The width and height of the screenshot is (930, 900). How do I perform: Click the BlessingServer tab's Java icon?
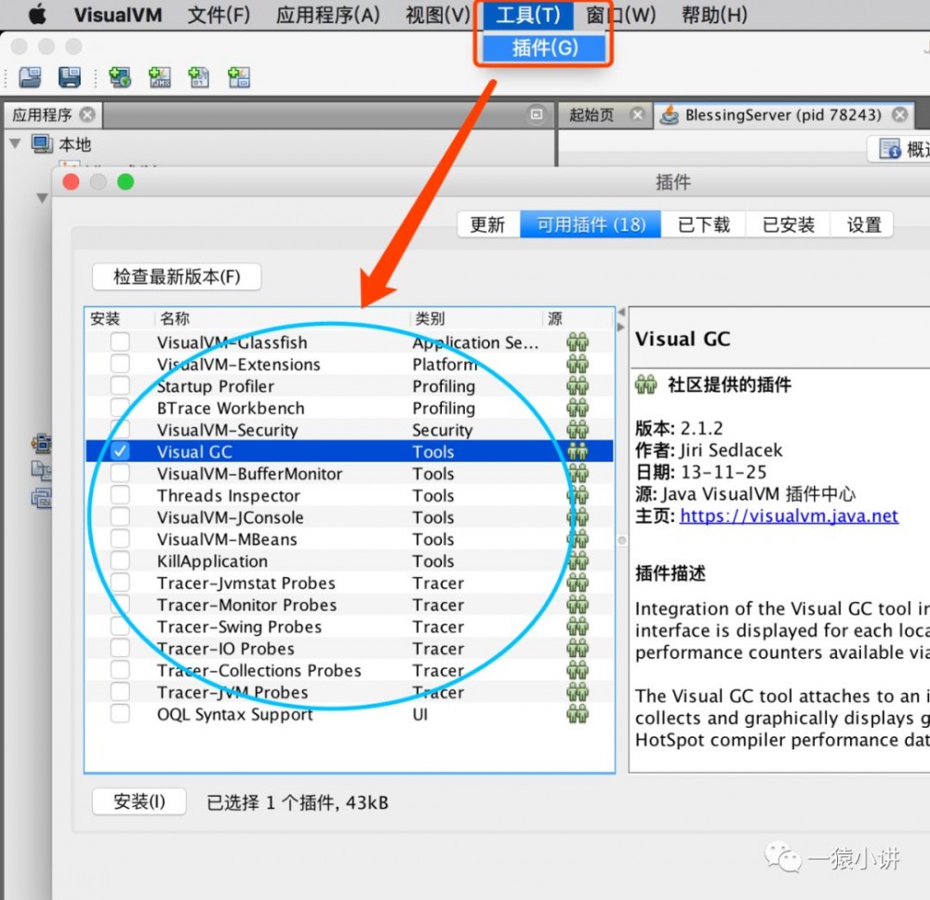[x=669, y=114]
